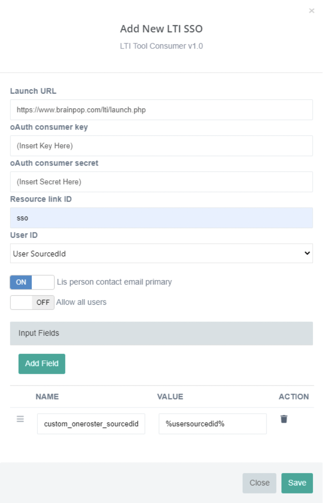Click the ACTION column header
Screen dimensions: 323x503
click(x=294, y=397)
